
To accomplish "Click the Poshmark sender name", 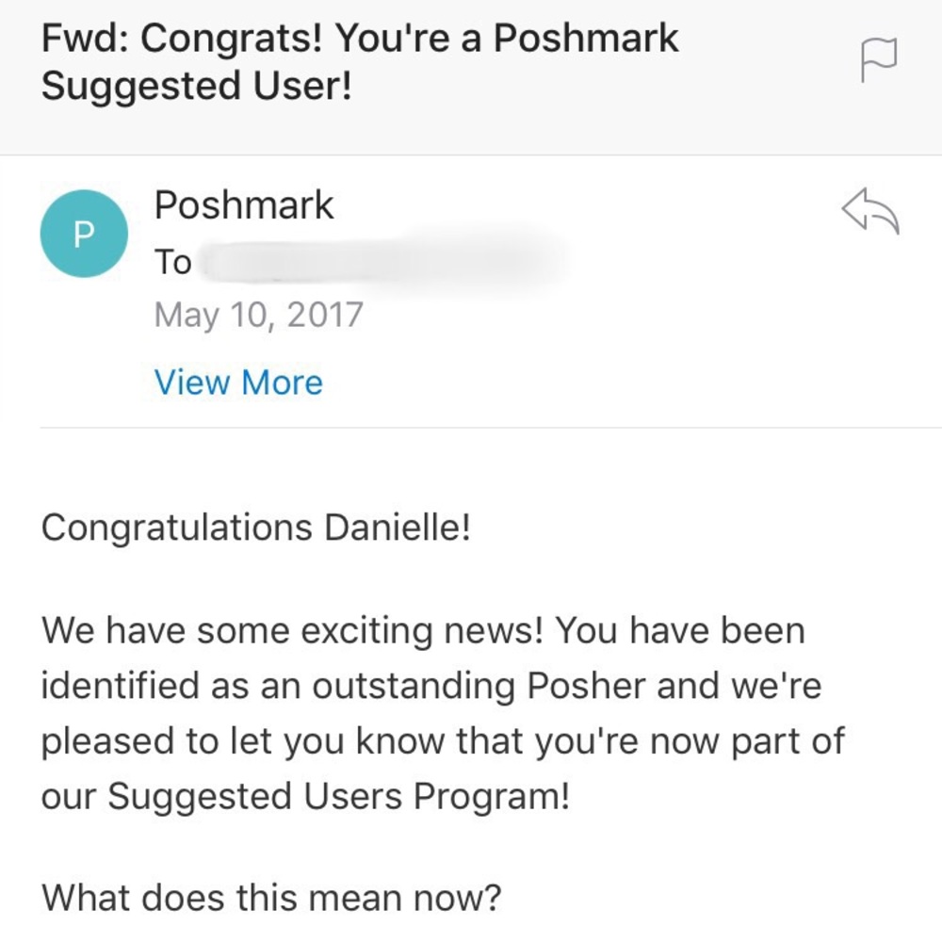I will click(245, 203).
